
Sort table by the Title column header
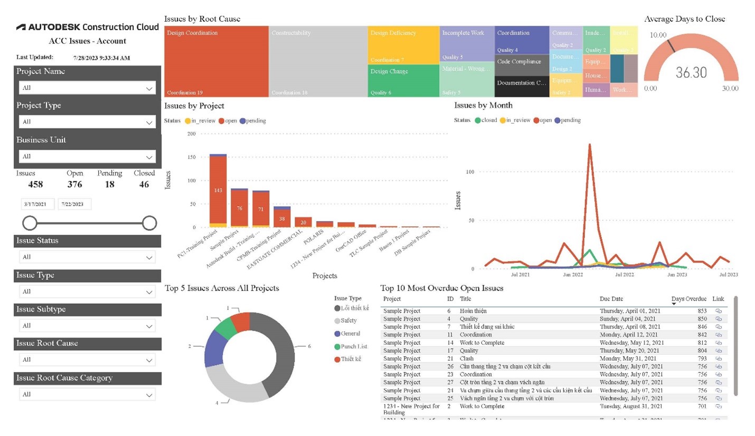(465, 299)
